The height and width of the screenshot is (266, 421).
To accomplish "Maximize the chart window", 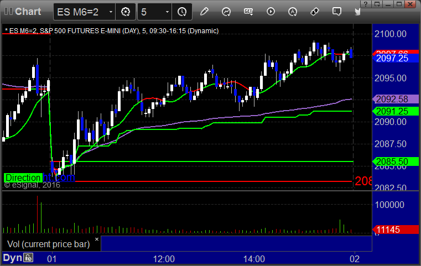I will pyautogui.click(x=399, y=4).
